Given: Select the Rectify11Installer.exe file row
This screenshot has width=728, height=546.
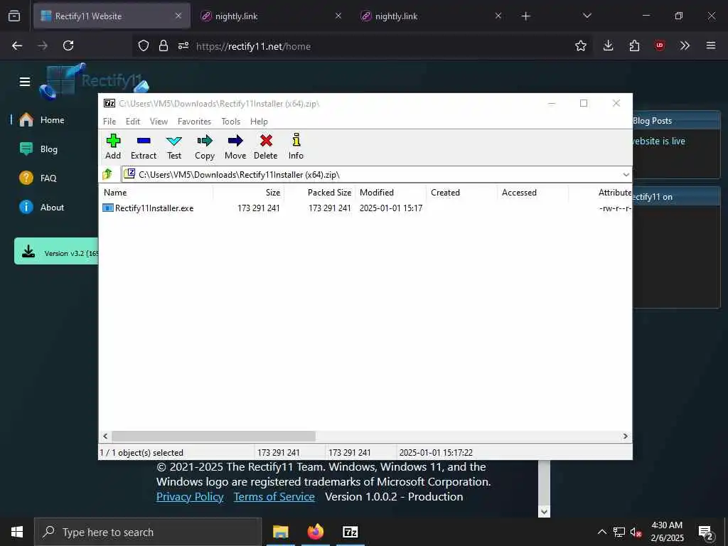Looking at the screenshot, I should coord(154,208).
